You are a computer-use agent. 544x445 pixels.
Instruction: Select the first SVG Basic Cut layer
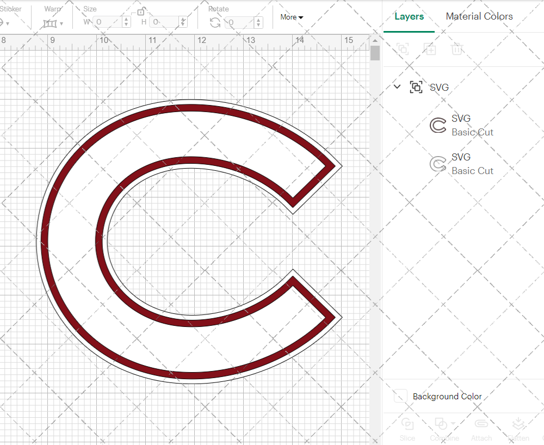(x=463, y=125)
